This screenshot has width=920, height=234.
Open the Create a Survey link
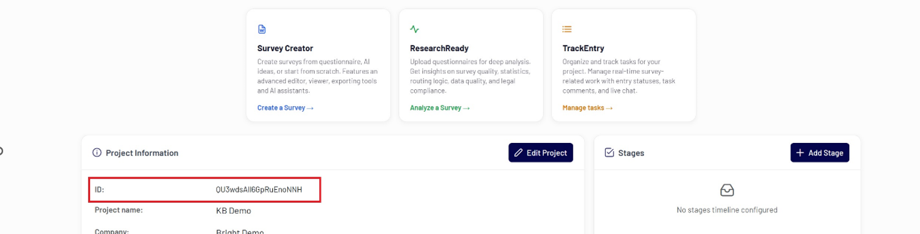[x=285, y=108]
